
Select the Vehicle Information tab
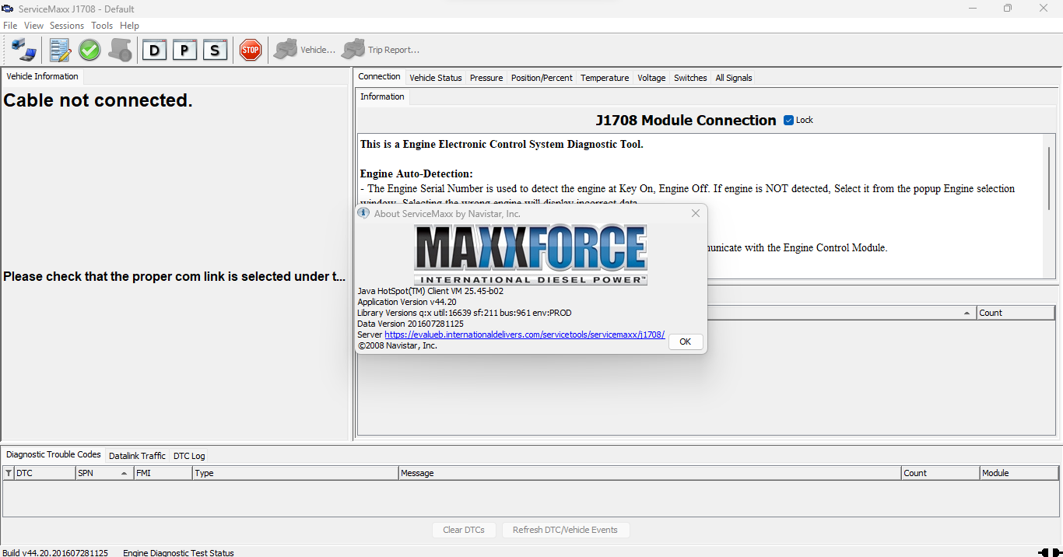click(42, 76)
